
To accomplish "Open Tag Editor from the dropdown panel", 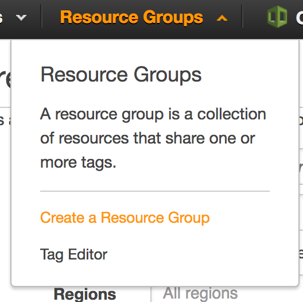I will 73,254.
